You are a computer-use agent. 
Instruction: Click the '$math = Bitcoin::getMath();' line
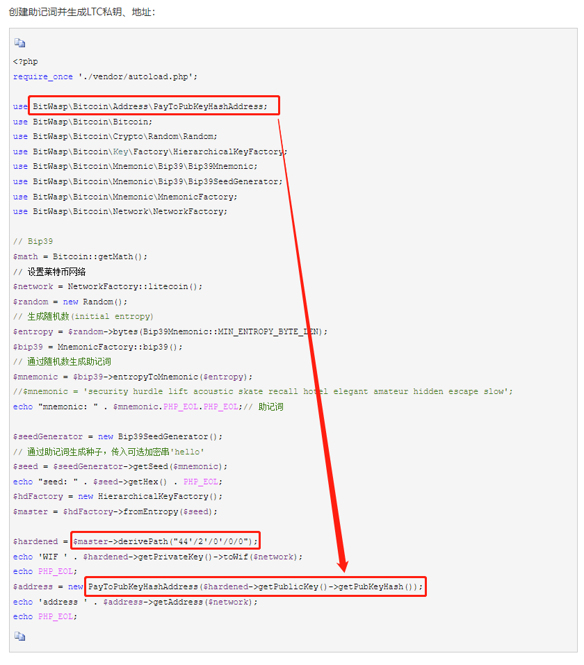(80, 256)
